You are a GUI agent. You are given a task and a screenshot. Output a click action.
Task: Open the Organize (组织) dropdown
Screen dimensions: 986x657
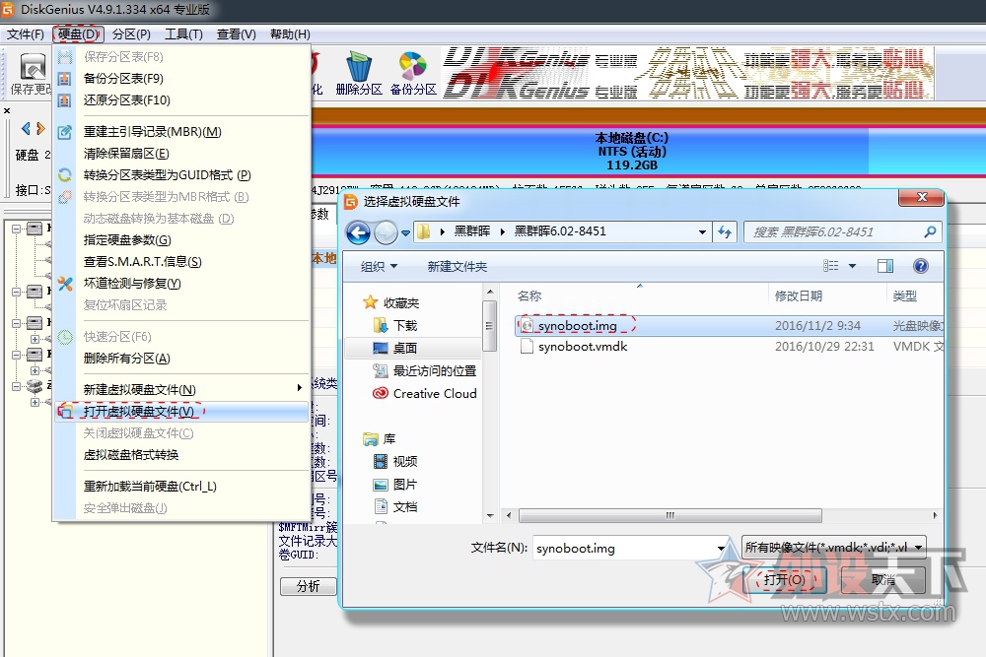pos(379,266)
